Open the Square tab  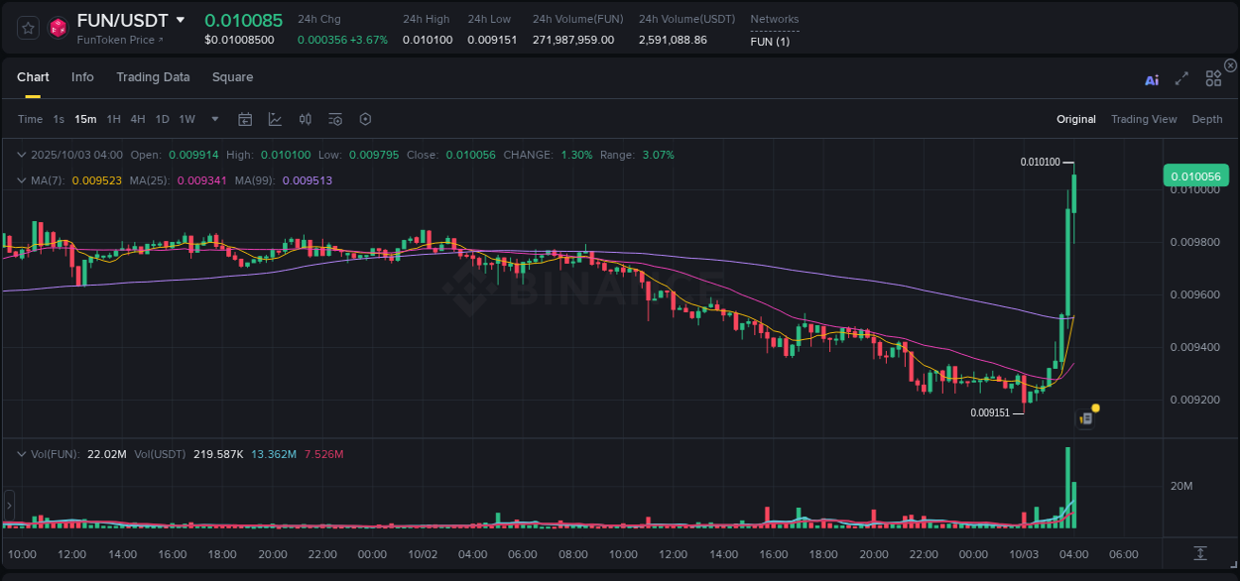pos(232,76)
